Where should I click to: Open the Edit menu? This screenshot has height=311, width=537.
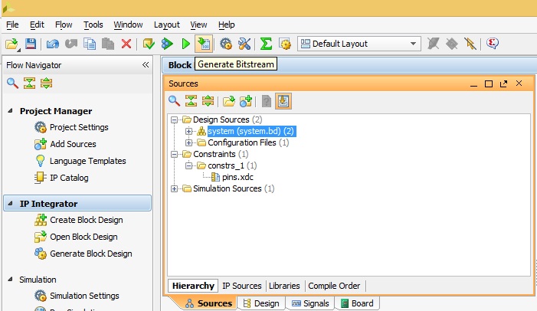coord(37,25)
